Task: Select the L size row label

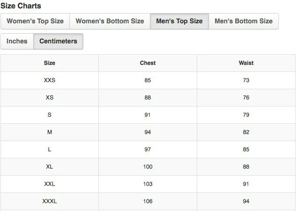Action: click(49, 149)
